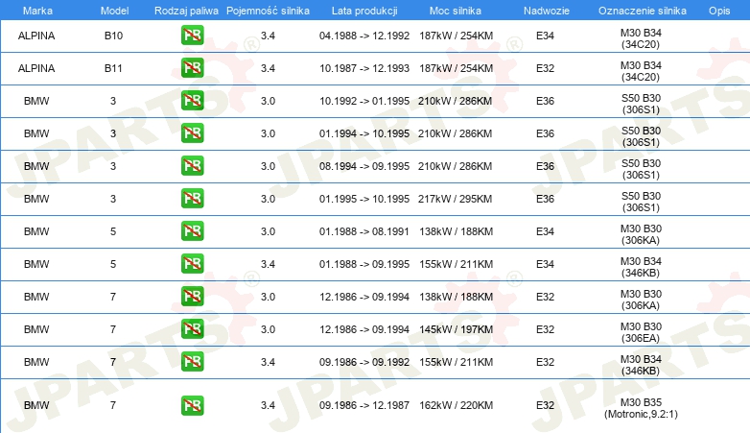
Task: Click the Model column header
Action: pyautogui.click(x=114, y=11)
